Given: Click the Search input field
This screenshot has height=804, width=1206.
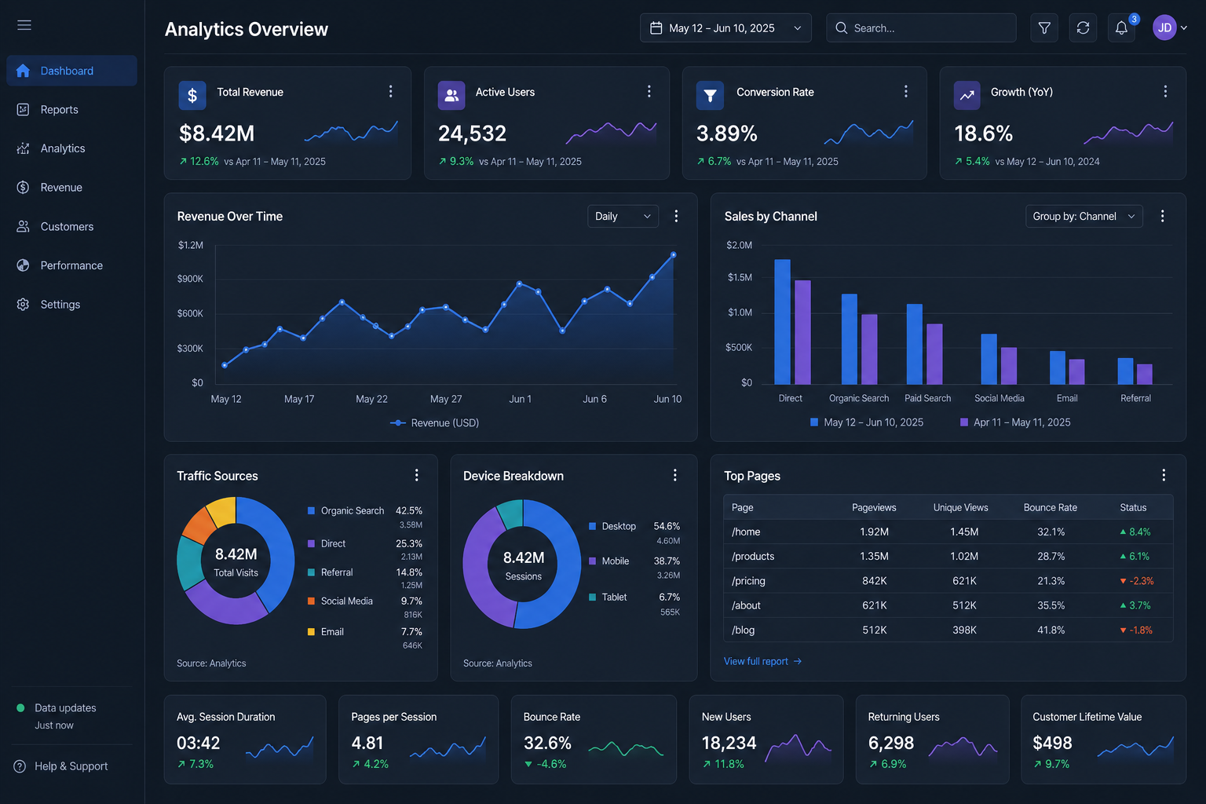Looking at the screenshot, I should [921, 28].
